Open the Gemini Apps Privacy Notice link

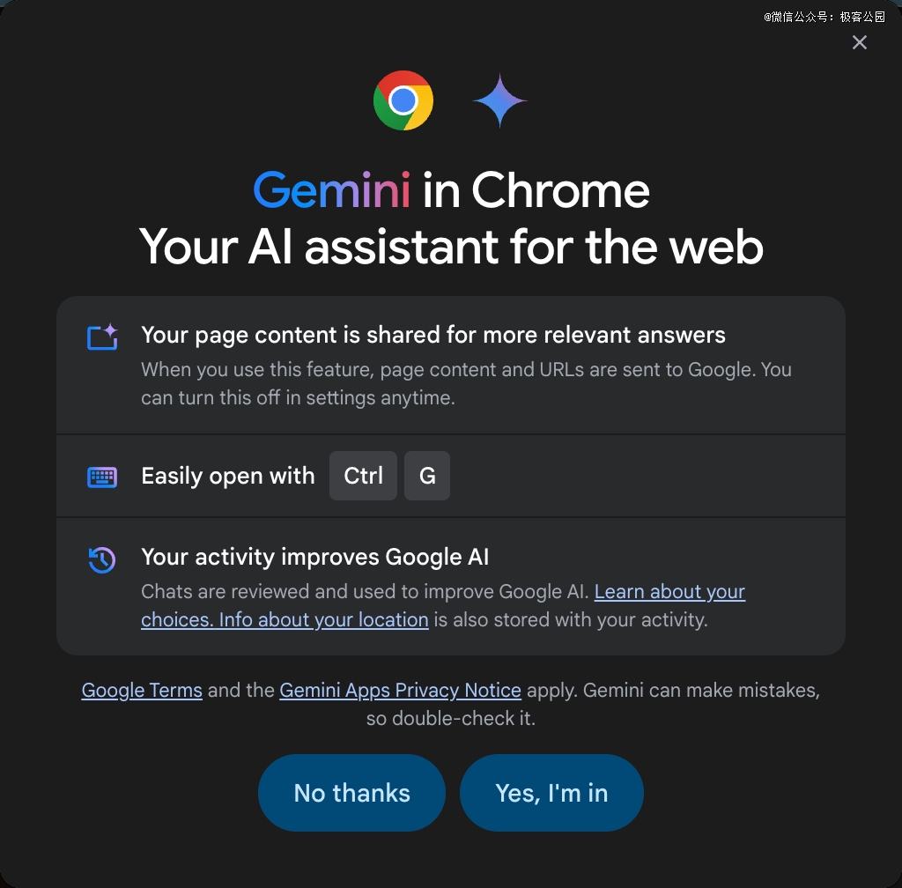click(x=400, y=690)
